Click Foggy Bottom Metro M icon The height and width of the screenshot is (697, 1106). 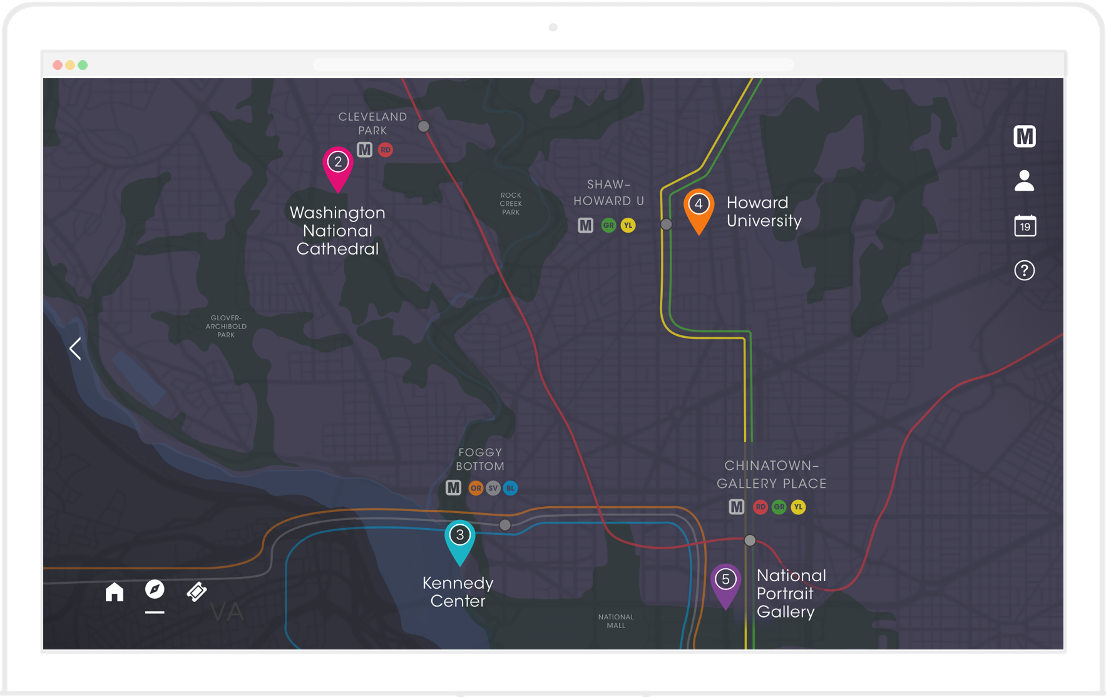click(453, 487)
